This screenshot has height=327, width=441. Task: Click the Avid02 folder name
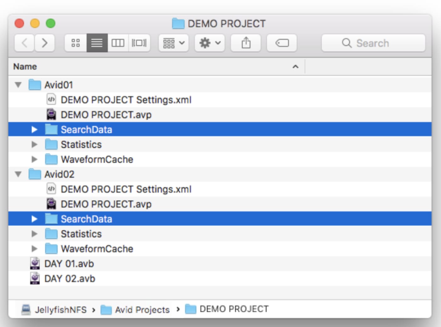tap(59, 174)
